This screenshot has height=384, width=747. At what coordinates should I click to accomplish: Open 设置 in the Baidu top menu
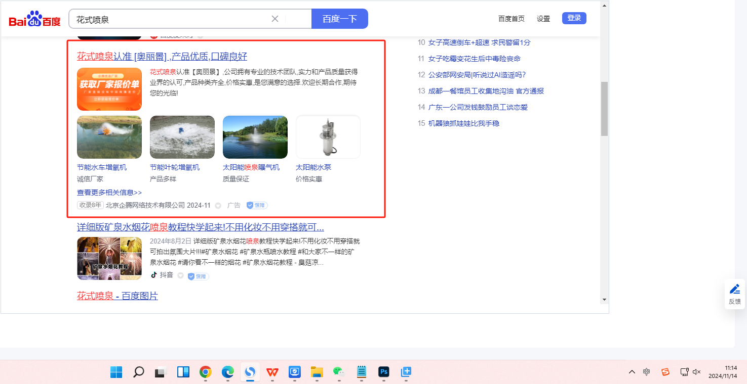543,19
